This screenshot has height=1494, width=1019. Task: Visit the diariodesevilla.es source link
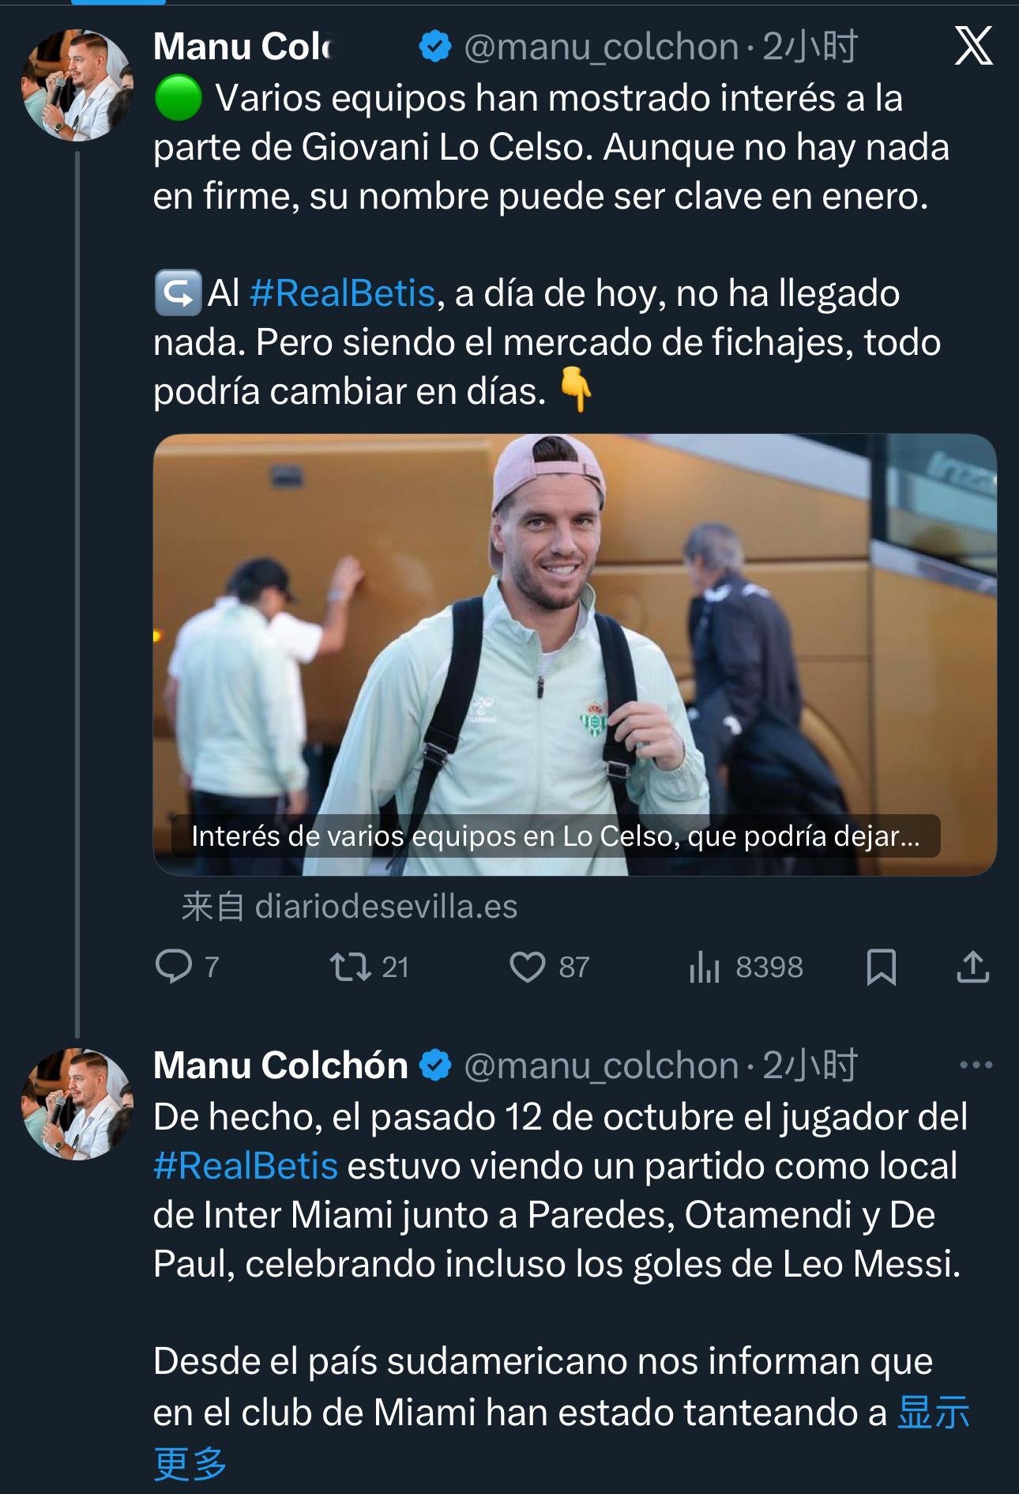pos(385,907)
